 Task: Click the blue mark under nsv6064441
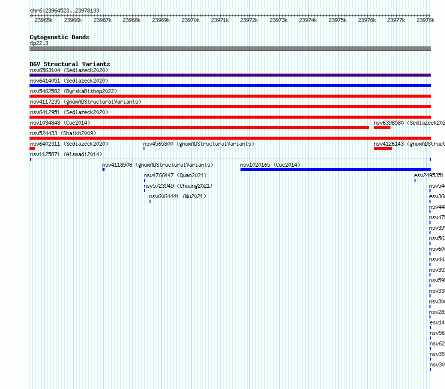(150, 201)
